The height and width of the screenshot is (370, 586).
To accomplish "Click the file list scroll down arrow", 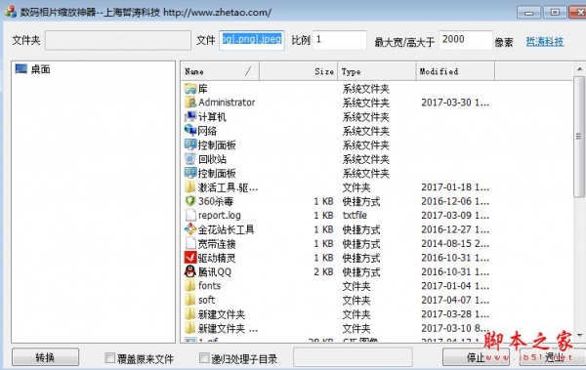I will [x=579, y=335].
